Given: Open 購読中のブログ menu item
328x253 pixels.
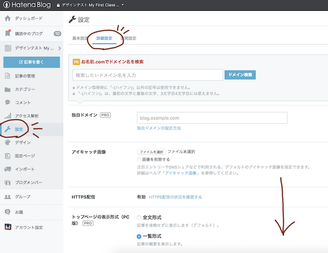Looking at the screenshot, I should click(31, 34).
